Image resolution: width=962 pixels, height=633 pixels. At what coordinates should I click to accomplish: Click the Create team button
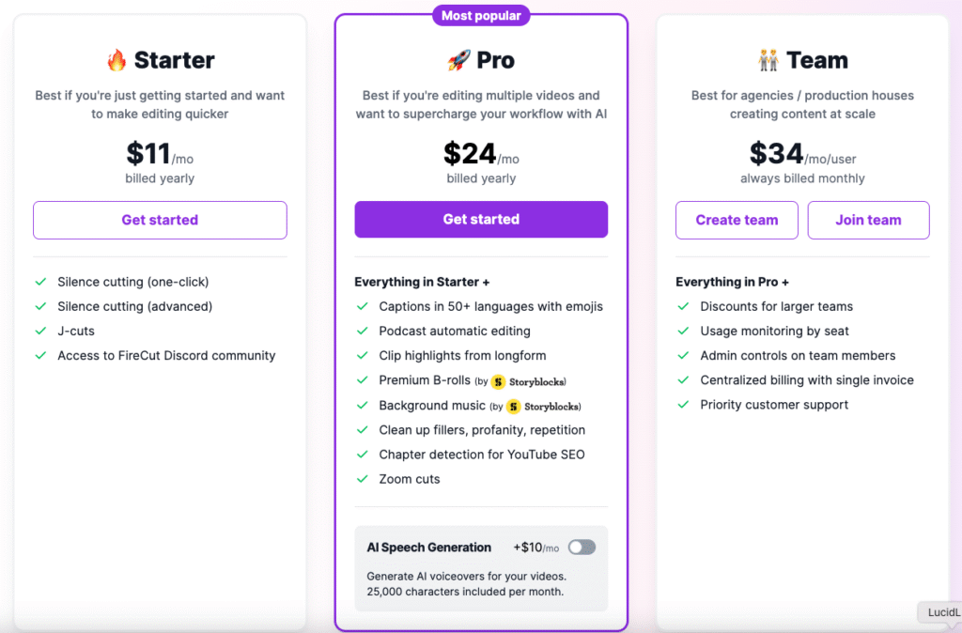tap(737, 220)
